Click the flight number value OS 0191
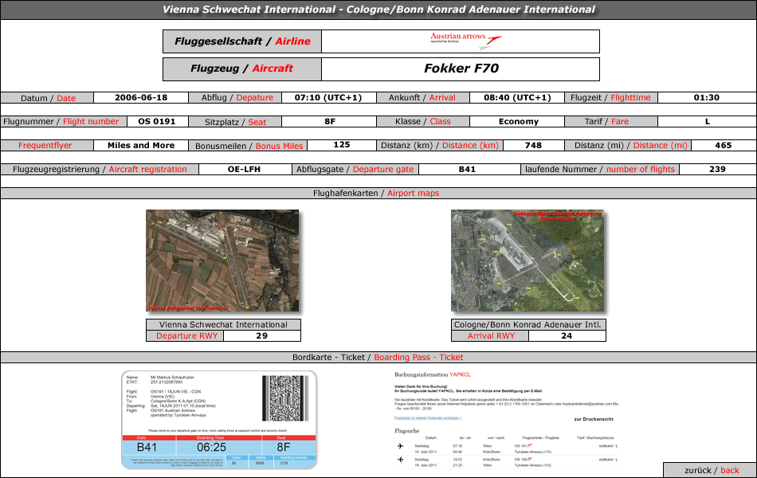 pos(156,122)
